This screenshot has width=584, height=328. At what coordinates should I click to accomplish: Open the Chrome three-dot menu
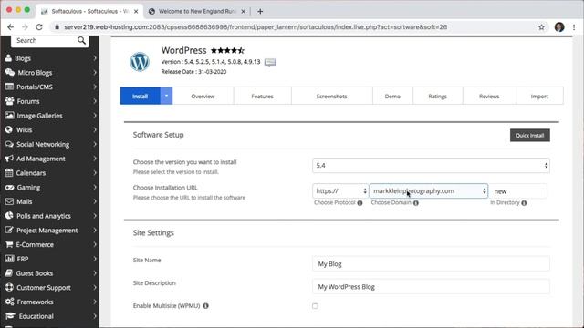[x=574, y=27]
